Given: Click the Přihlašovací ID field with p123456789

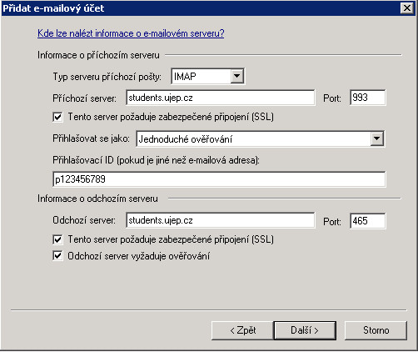Looking at the screenshot, I should pos(219,179).
